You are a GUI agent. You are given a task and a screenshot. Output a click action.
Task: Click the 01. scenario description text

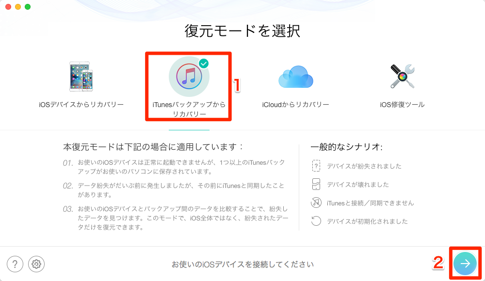(x=181, y=167)
